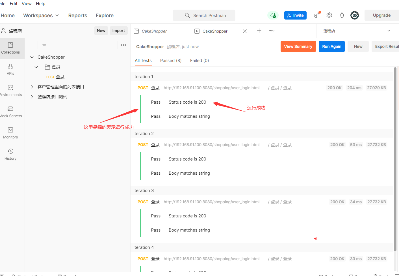Open the Monitors sidebar panel
Screen dimensions: 399x276
click(x=10, y=133)
